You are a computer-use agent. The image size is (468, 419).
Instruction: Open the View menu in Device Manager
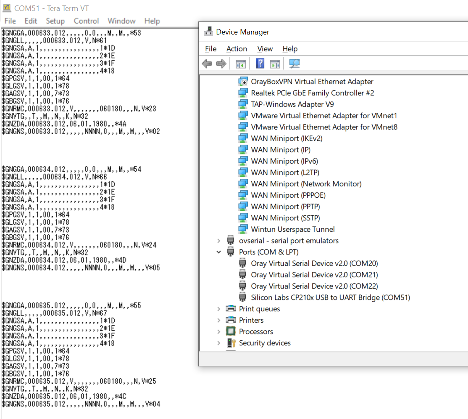coord(265,49)
